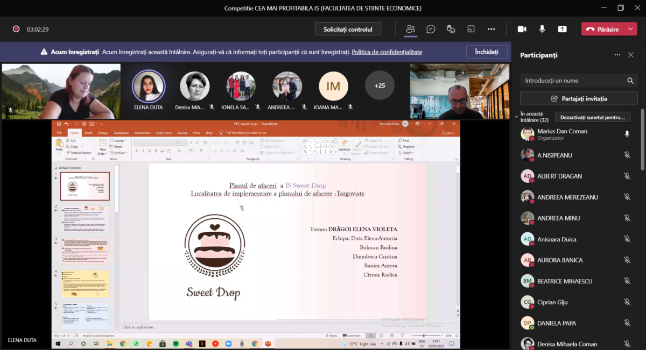Open Politica de confidențialitate link
This screenshot has width=646, height=350.
click(387, 52)
